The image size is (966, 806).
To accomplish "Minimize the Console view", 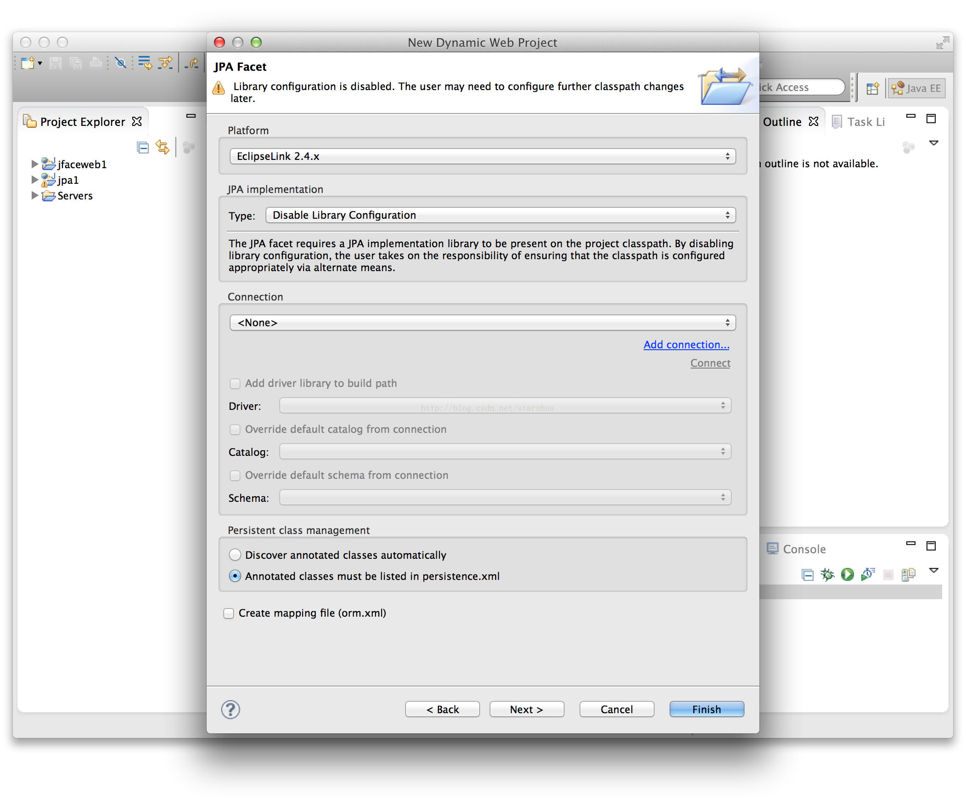I will [x=911, y=544].
